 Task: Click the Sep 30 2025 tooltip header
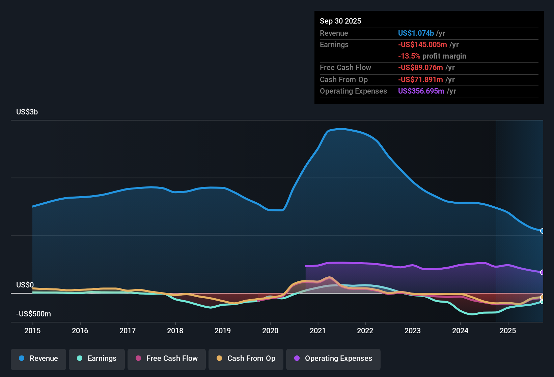point(340,21)
